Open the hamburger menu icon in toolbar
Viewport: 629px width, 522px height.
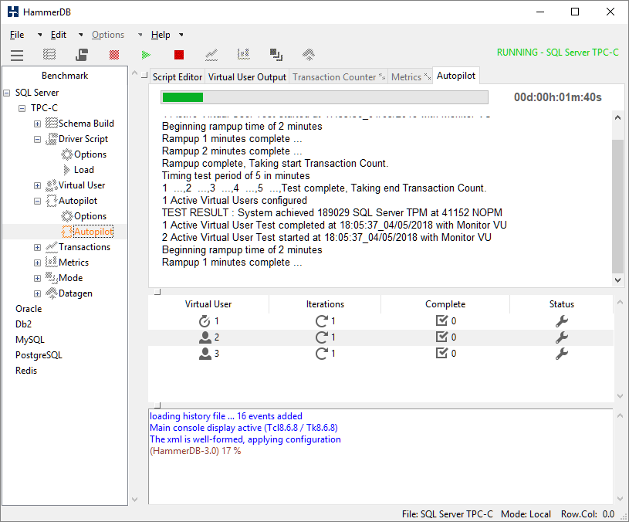tap(17, 55)
